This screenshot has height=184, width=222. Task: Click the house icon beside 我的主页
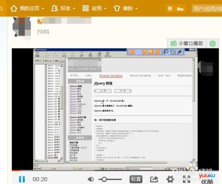pos(14,8)
